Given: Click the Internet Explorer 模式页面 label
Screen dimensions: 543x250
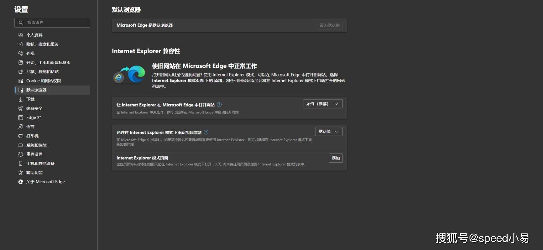Looking at the screenshot, I should (142, 158).
